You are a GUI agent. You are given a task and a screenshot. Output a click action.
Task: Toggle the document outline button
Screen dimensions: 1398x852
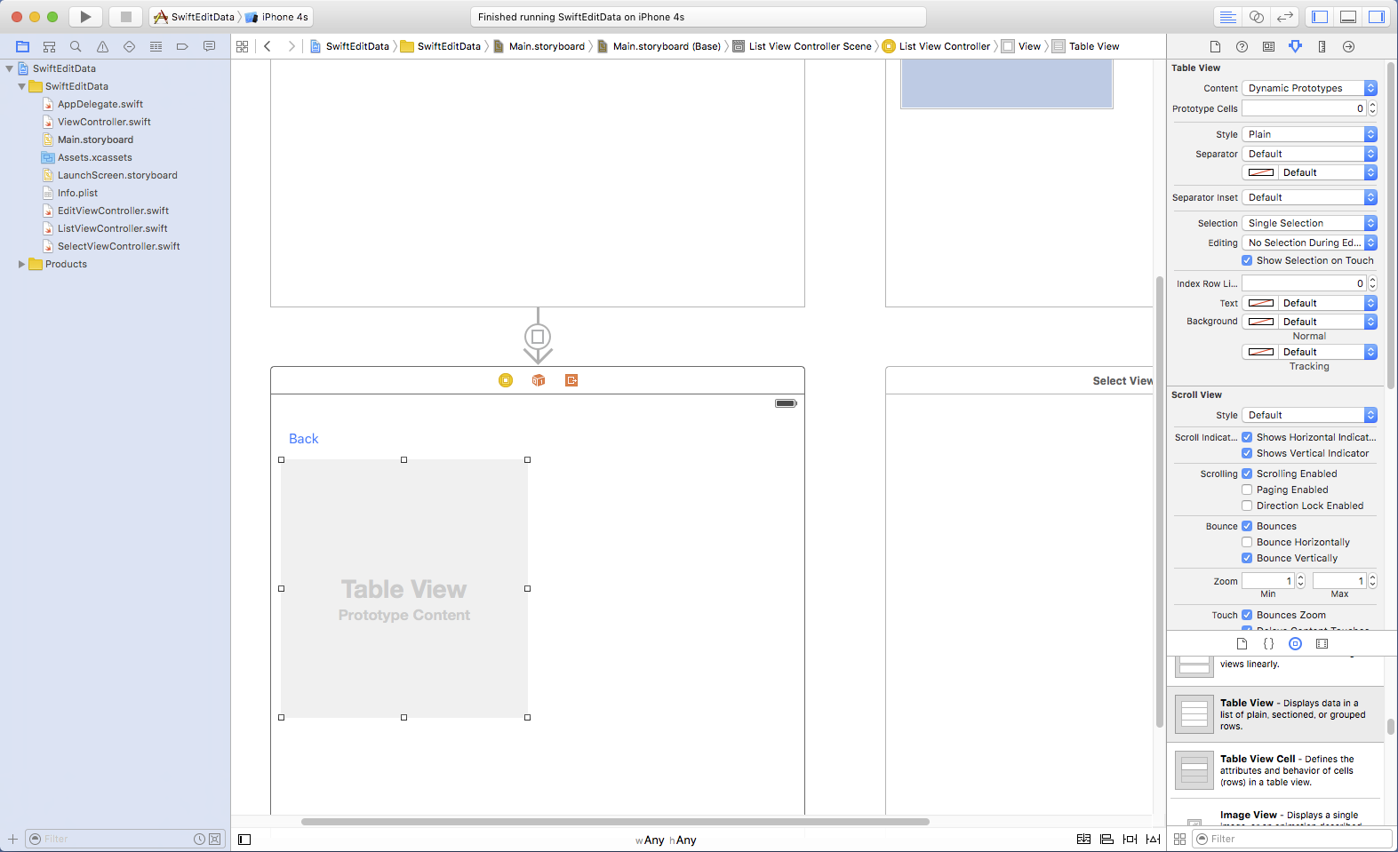click(244, 840)
